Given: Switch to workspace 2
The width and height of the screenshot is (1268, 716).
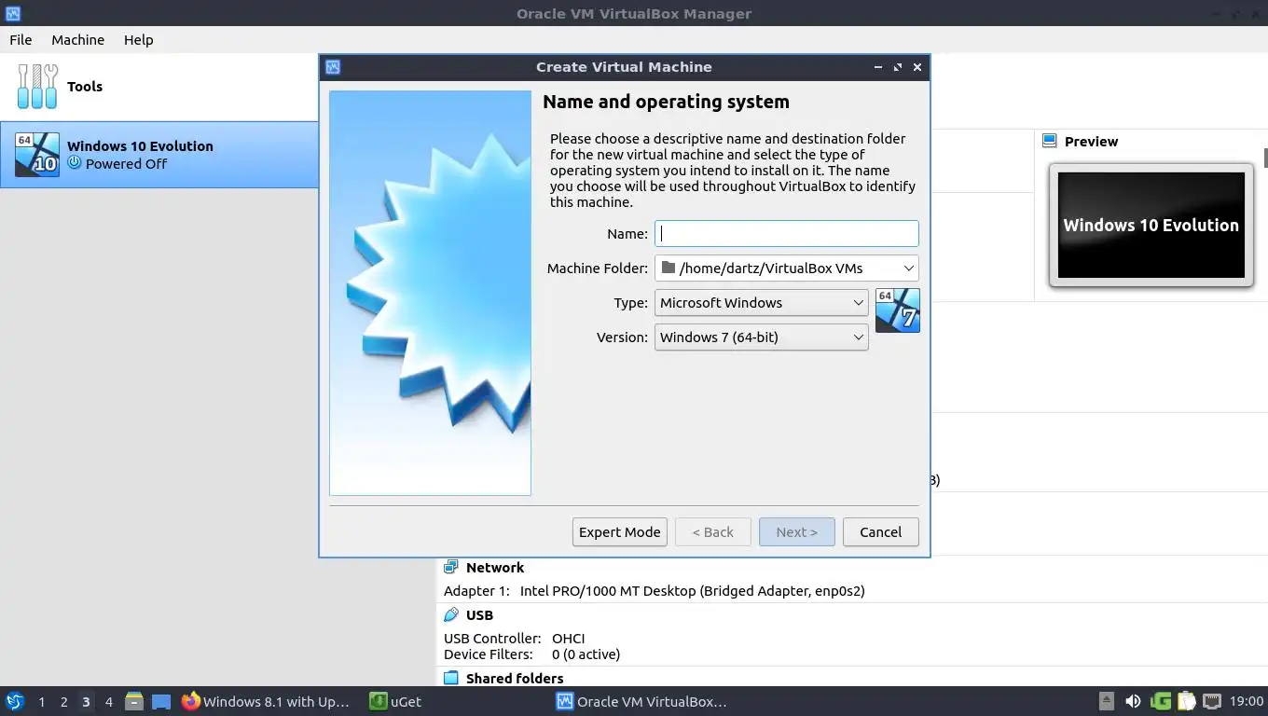Looking at the screenshot, I should 63,701.
